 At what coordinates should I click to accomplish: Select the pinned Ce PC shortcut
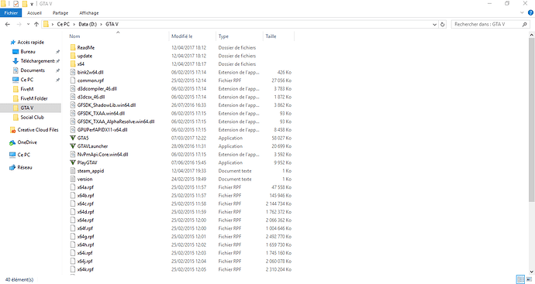pos(27,80)
